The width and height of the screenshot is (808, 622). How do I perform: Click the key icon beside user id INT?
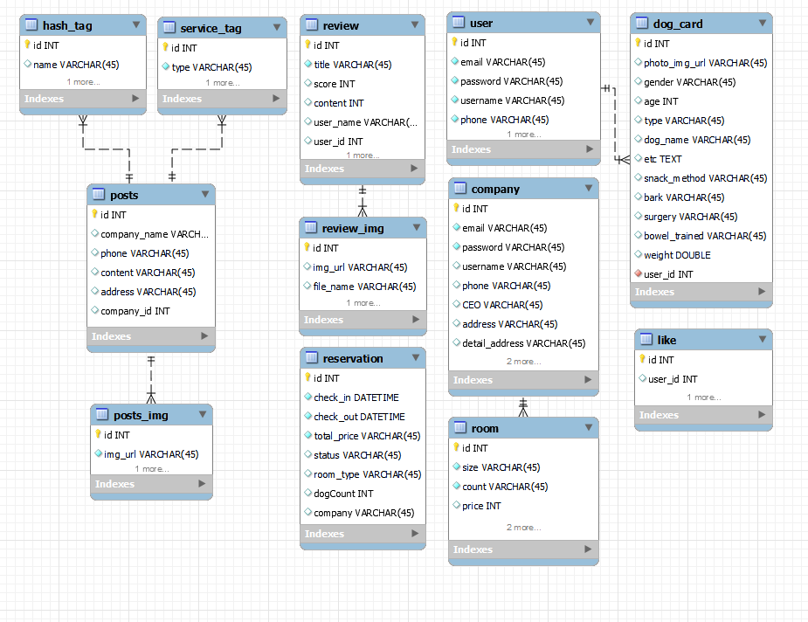[x=454, y=42]
